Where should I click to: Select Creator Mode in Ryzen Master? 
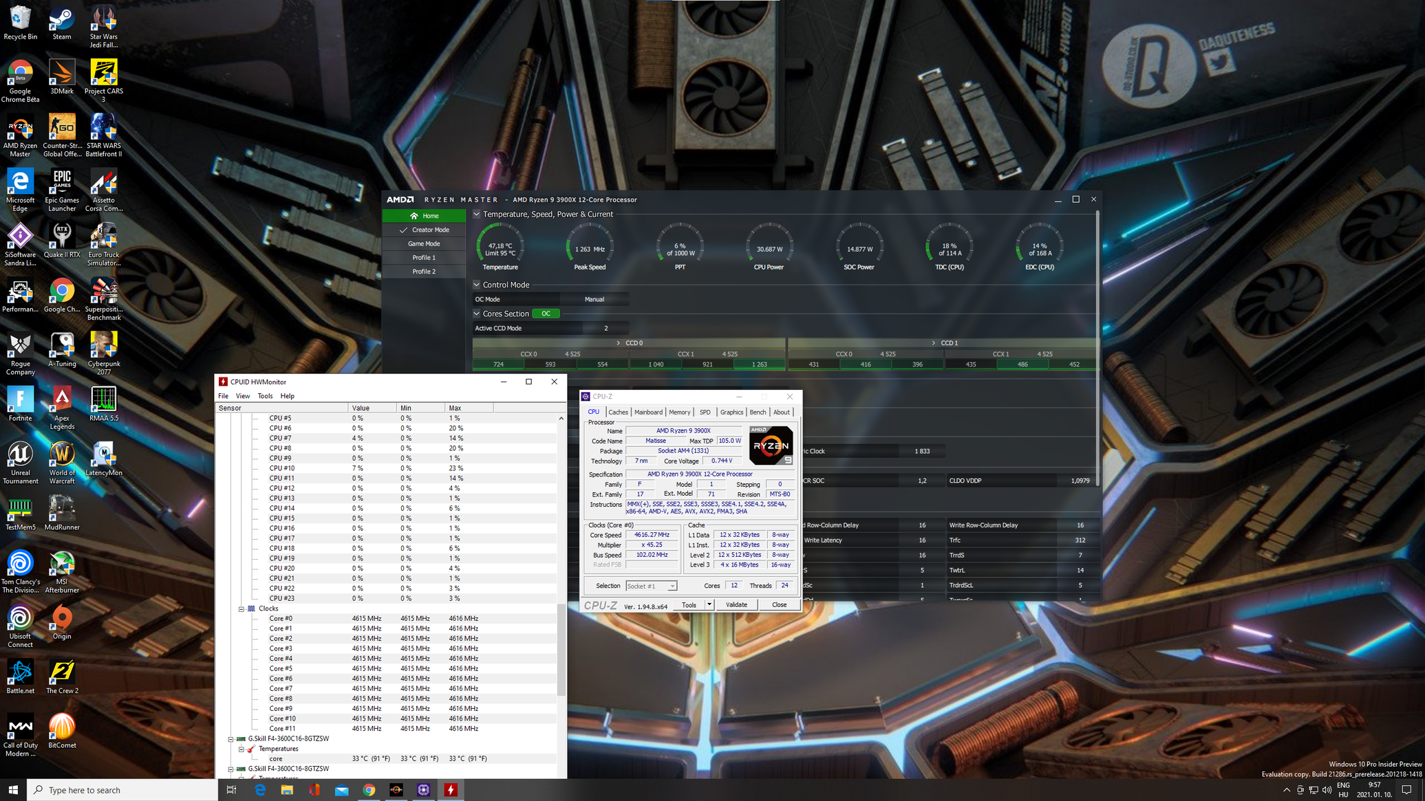[424, 230]
